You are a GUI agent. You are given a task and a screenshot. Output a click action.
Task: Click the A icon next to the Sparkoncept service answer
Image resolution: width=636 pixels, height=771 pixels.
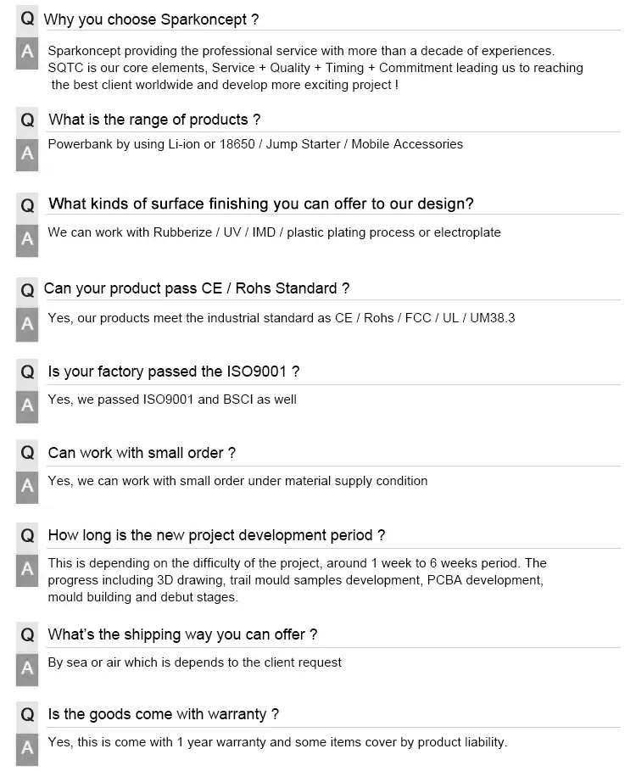[27, 53]
